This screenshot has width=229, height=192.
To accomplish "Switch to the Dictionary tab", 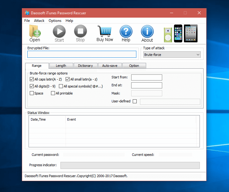I will pos(85,66).
